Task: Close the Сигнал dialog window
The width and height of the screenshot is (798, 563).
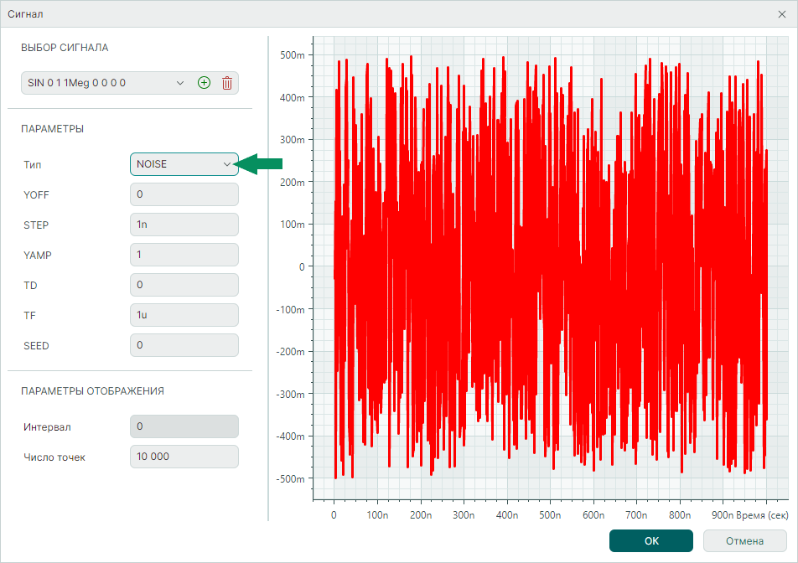Action: (x=781, y=14)
